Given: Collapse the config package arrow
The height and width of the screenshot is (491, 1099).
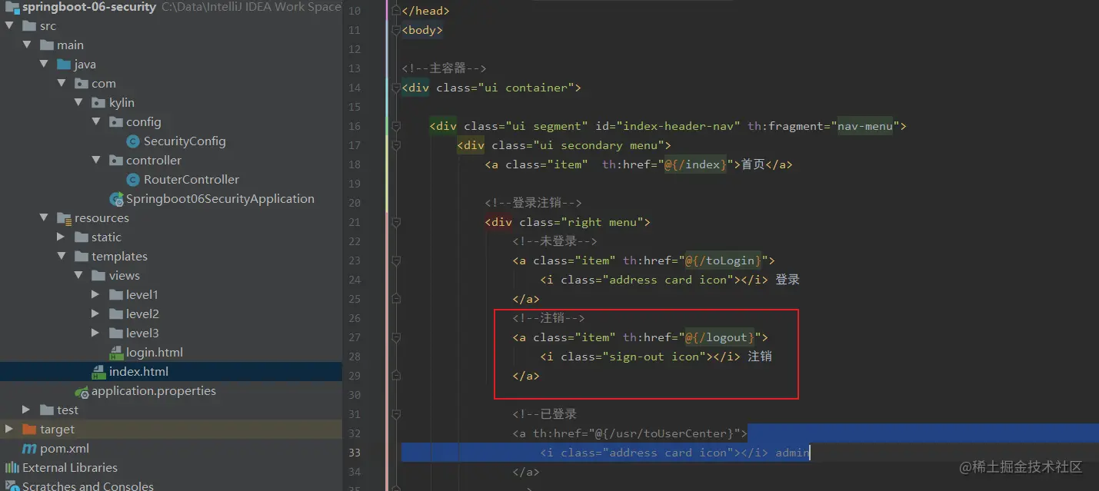Looking at the screenshot, I should tap(96, 122).
